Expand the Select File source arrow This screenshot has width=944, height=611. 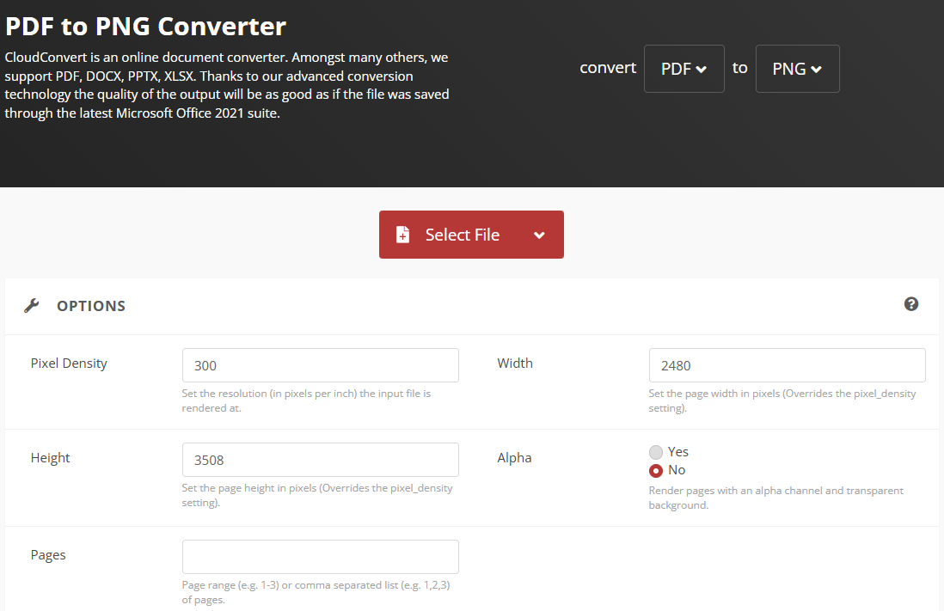click(x=539, y=235)
